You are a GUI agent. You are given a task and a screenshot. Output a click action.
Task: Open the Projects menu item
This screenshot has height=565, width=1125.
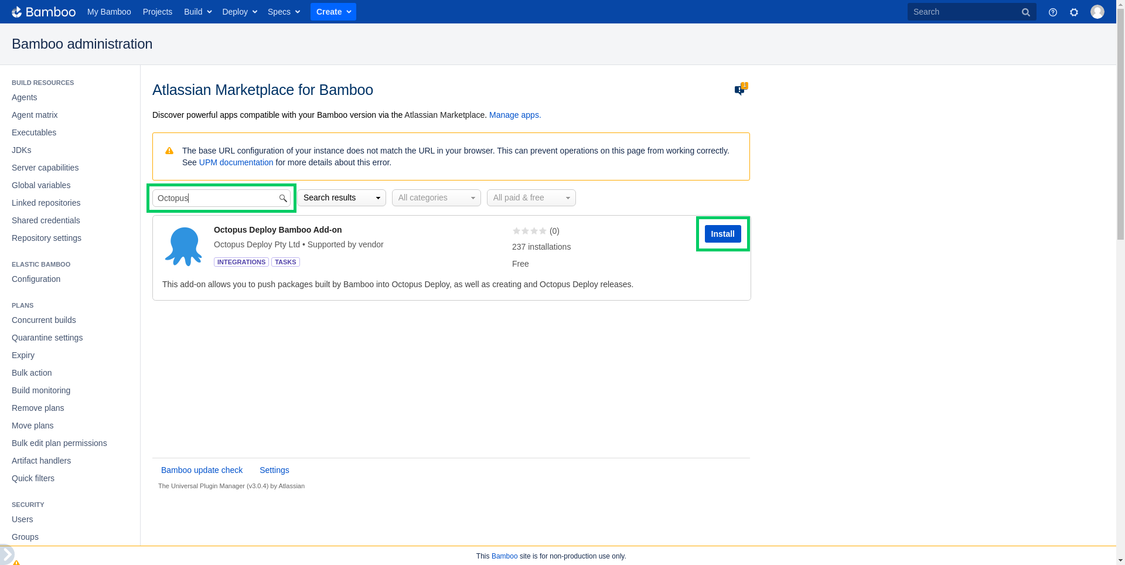coord(158,12)
